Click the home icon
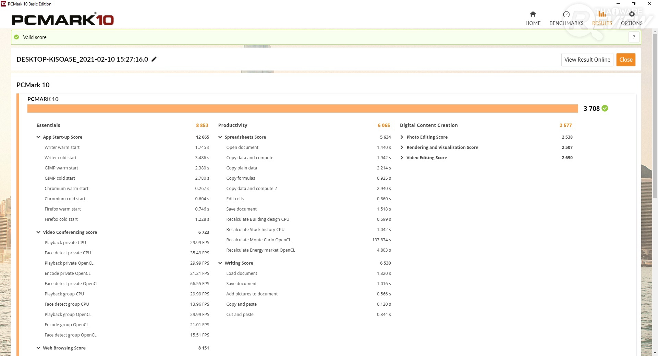This screenshot has width=658, height=356. coord(533,14)
